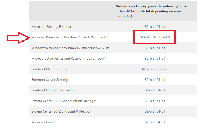Click 'Antivirus and antispyware definitions' column header

(152, 11)
